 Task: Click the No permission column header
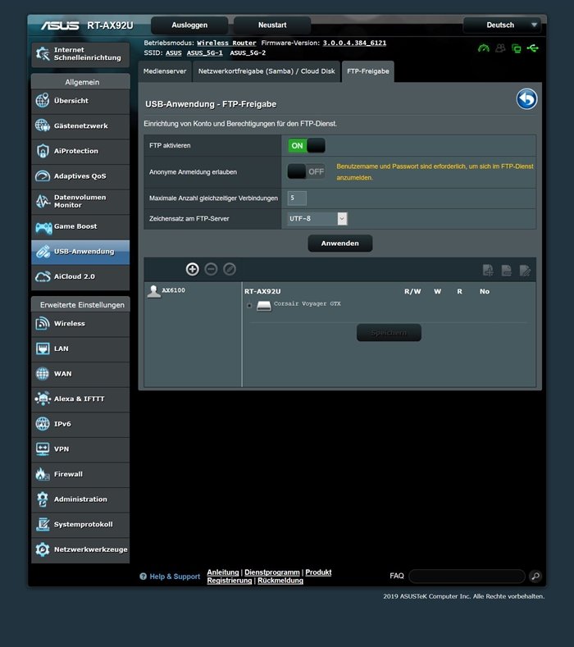coord(485,291)
